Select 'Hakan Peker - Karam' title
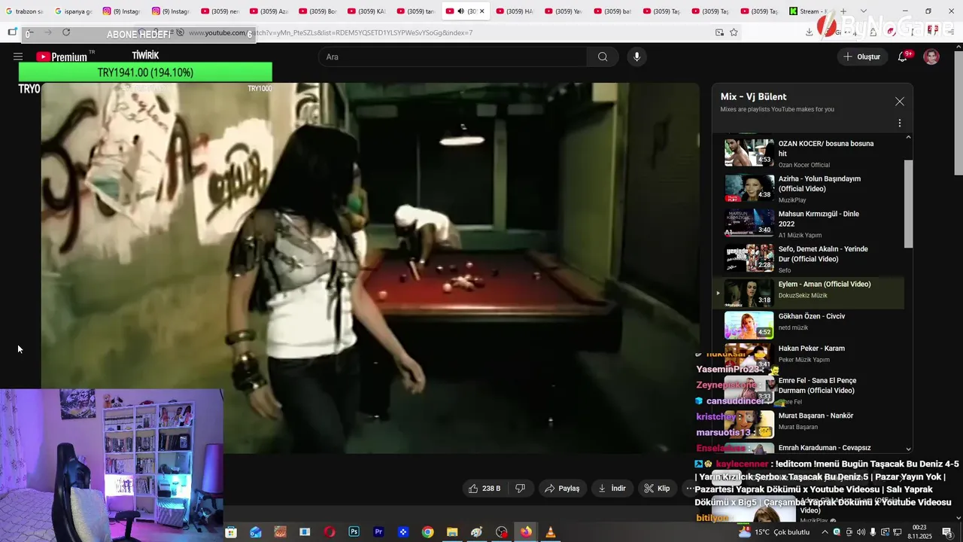The width and height of the screenshot is (963, 542). pyautogui.click(x=811, y=349)
